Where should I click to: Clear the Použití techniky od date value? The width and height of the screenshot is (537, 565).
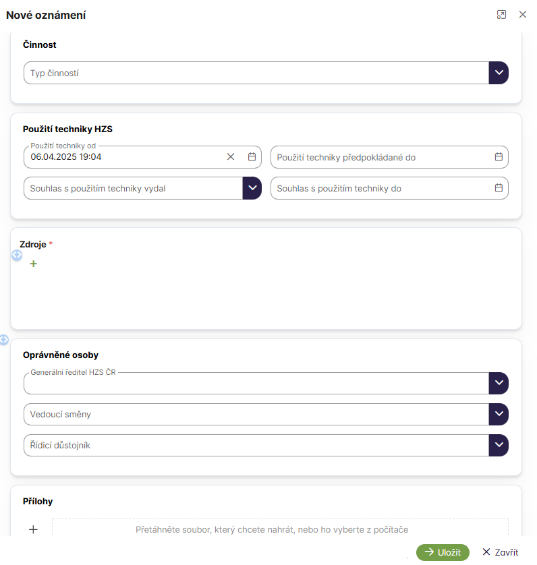click(231, 157)
